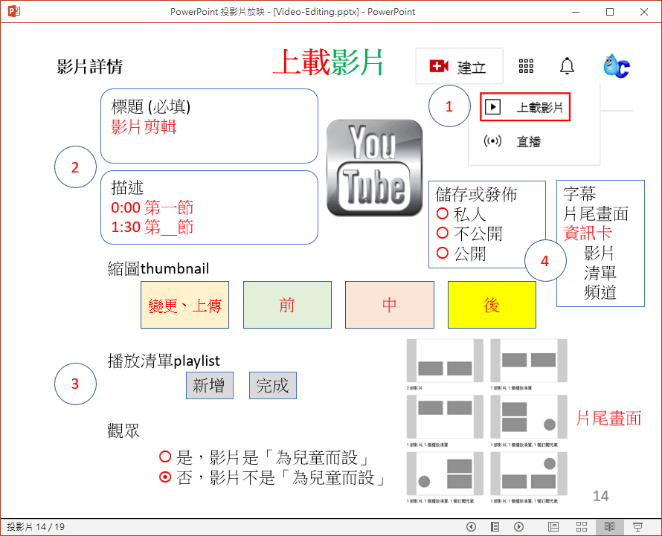
Task: Click the 完成 button
Action: click(273, 385)
